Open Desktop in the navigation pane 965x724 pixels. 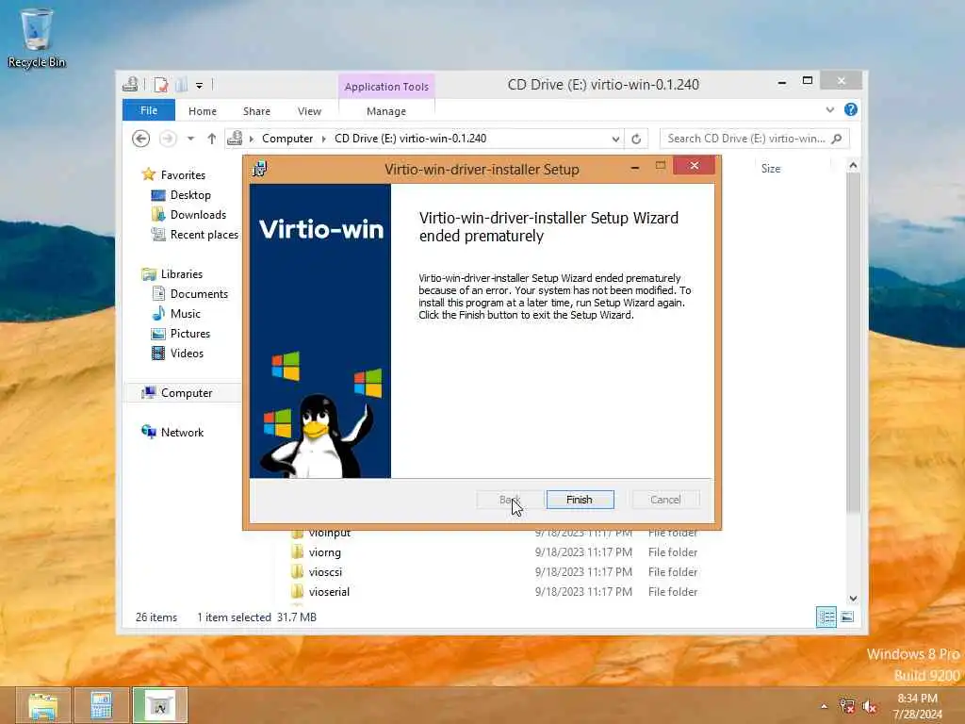point(190,195)
